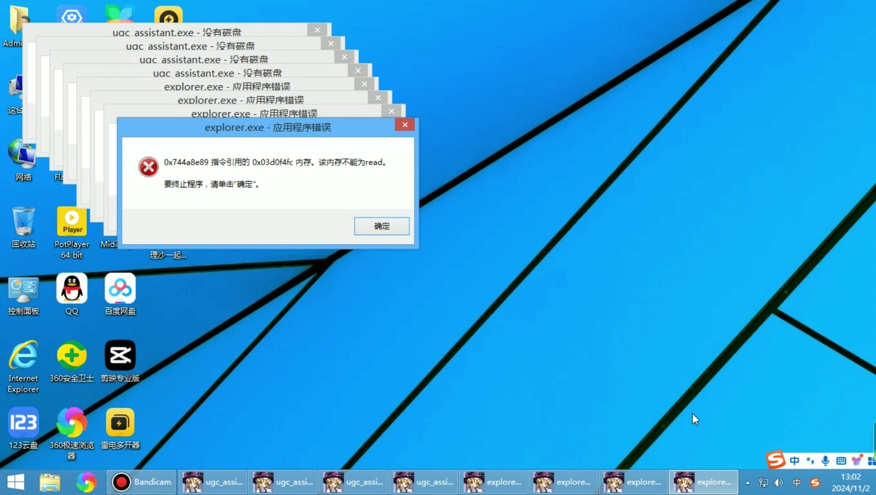Launch Internet Explorer desktop icon

click(x=23, y=367)
